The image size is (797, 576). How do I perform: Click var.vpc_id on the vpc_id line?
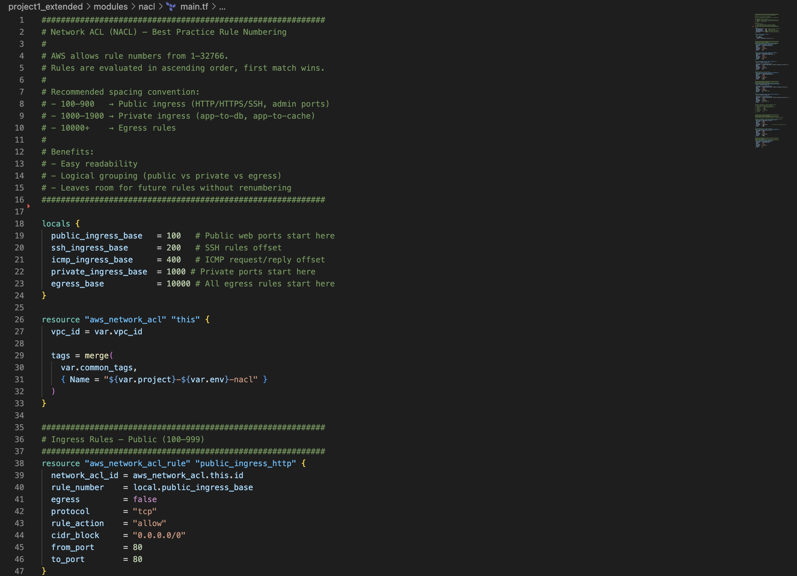tap(118, 332)
